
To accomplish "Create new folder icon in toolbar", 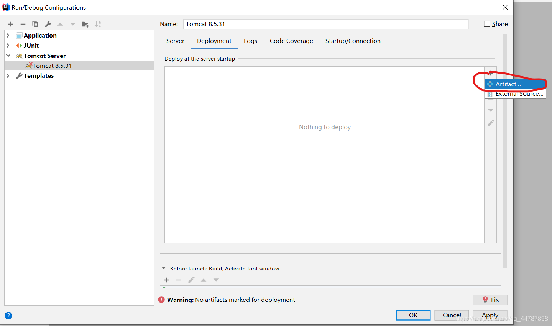I will pos(85,24).
